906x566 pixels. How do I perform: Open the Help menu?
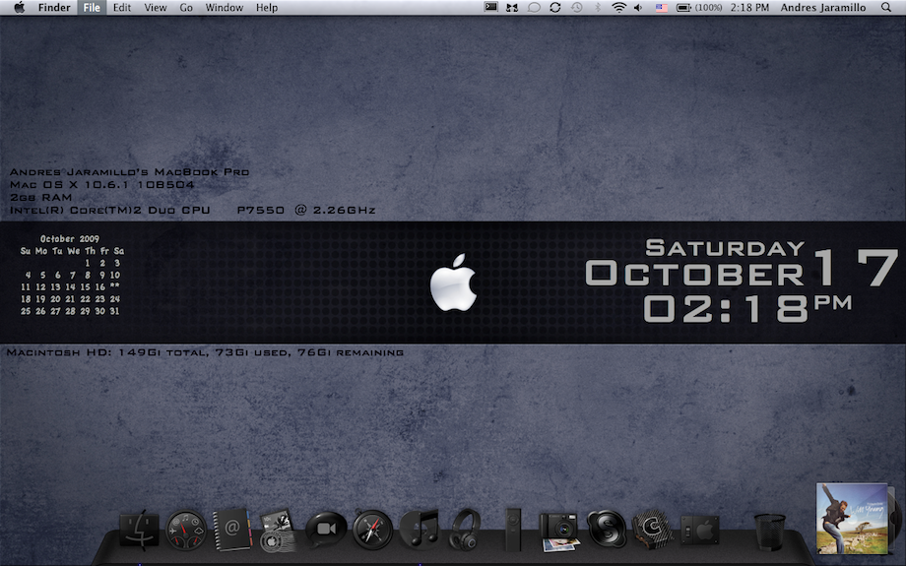tap(267, 8)
